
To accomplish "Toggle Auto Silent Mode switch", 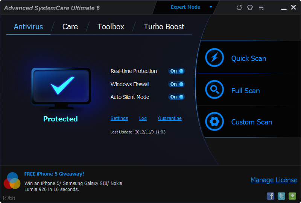I will click(176, 97).
